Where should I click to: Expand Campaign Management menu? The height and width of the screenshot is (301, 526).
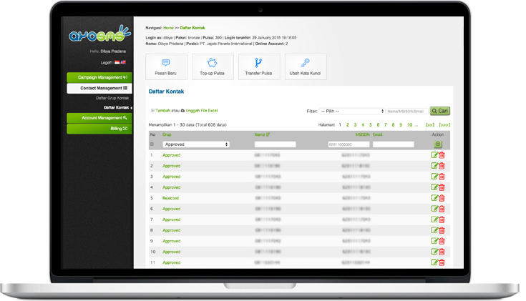pyautogui.click(x=101, y=79)
